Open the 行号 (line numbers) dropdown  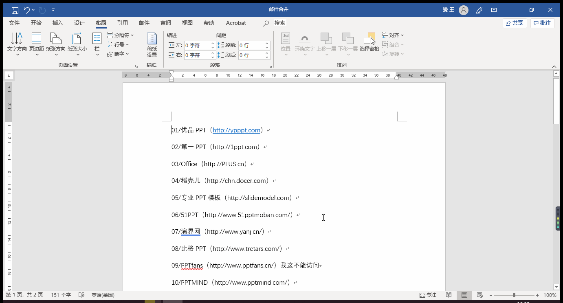[119, 44]
